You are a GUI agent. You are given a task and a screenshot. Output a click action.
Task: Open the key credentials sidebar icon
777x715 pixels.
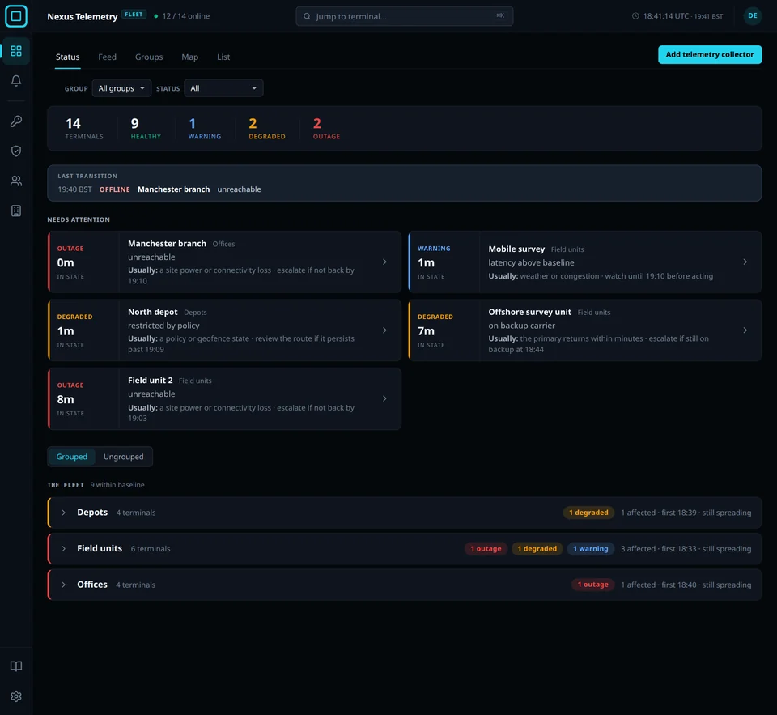(x=16, y=121)
